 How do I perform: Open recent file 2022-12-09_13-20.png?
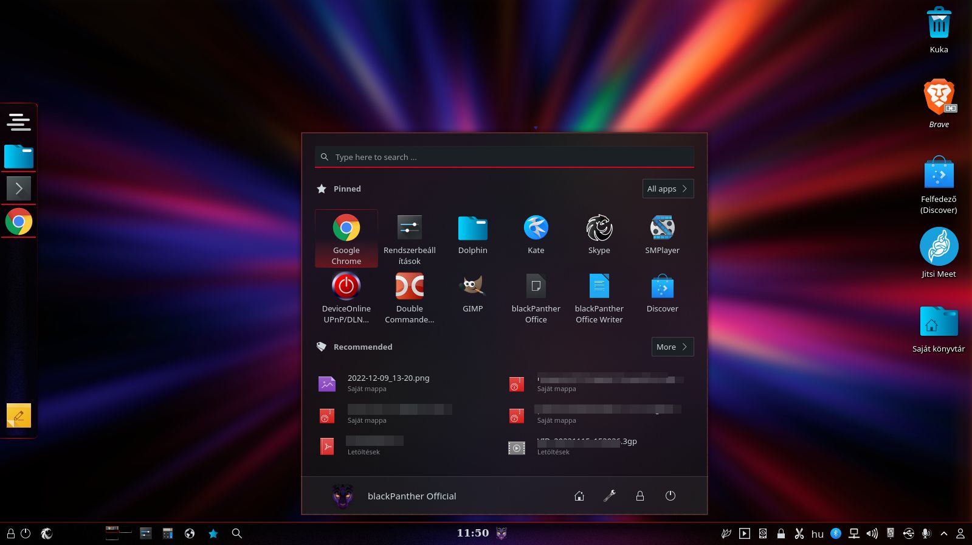(410, 383)
